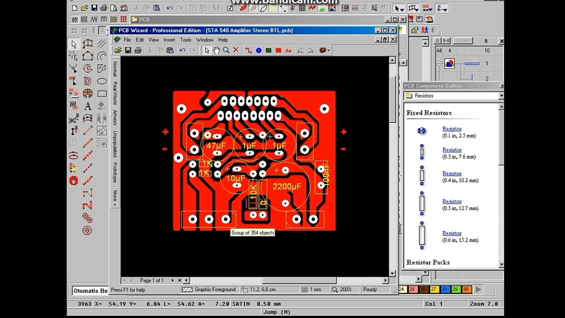Select the rectangle shape tool in left palette
This screenshot has width=565, height=318.
[x=102, y=94]
